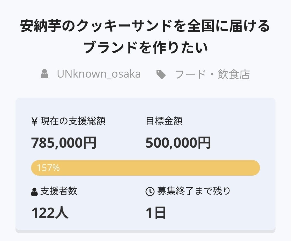291x241 pixels.
Task: Select the 785,000円 amount
Action: coord(64,143)
